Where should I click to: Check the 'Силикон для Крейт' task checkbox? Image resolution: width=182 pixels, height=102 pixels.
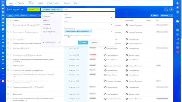coord(8,39)
